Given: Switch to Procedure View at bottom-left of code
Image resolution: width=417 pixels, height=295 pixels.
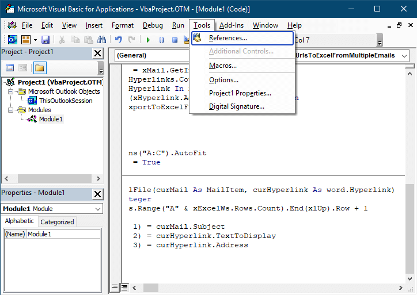Looking at the screenshot, I should tap(115, 286).
